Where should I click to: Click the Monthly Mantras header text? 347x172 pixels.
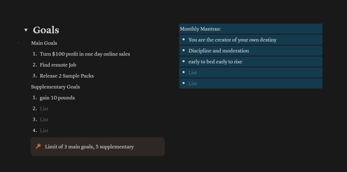(x=200, y=29)
